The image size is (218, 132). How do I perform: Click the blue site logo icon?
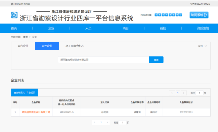14,15
